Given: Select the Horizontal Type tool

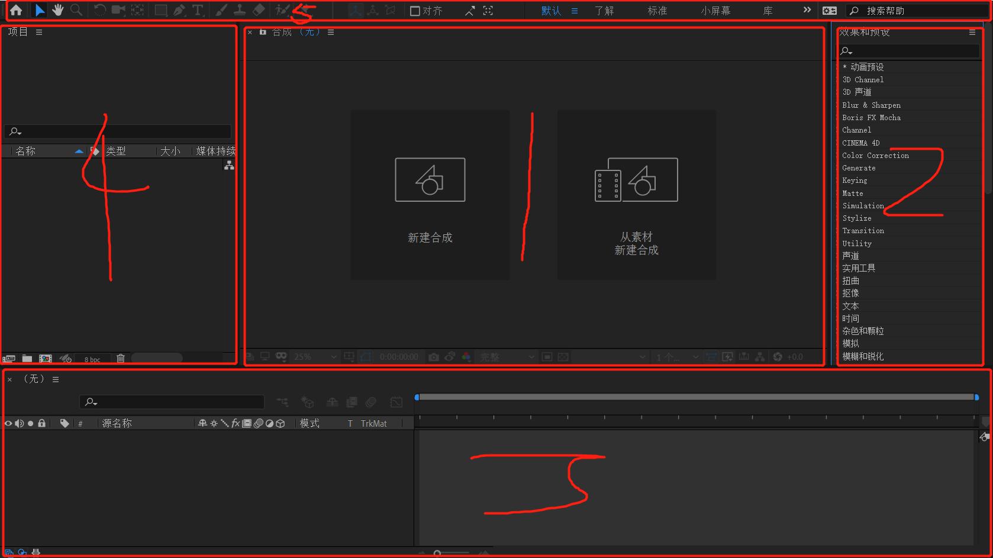Looking at the screenshot, I should (x=198, y=10).
